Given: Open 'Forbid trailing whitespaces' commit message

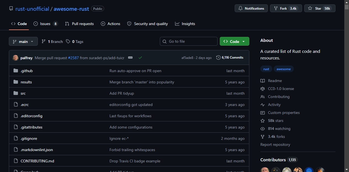Looking at the screenshot, I should click(x=132, y=150).
